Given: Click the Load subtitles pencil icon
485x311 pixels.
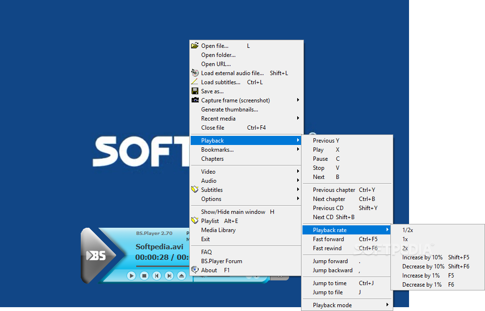Looking at the screenshot, I should (x=194, y=82).
